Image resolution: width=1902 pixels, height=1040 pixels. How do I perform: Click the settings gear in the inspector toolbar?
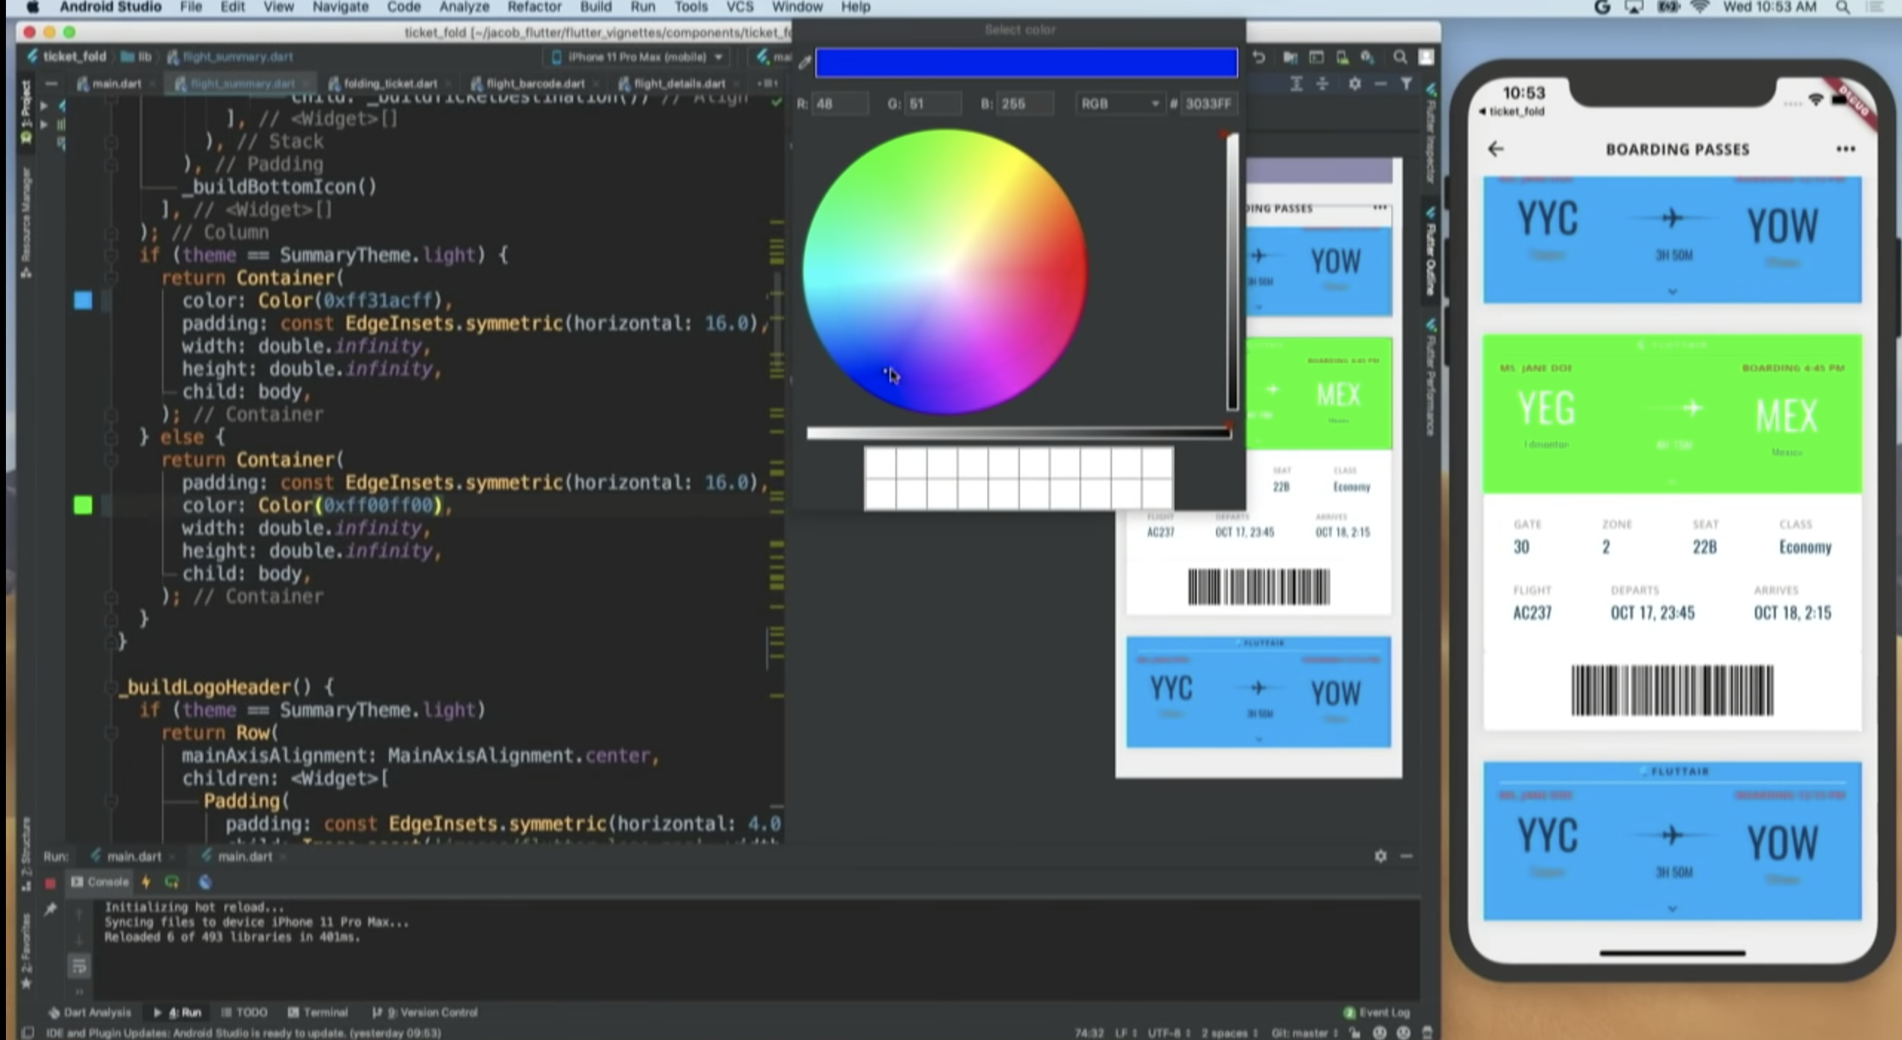pyautogui.click(x=1354, y=84)
